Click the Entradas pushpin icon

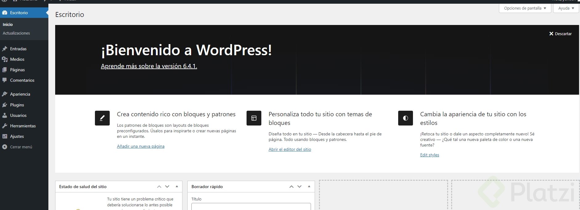(5, 49)
